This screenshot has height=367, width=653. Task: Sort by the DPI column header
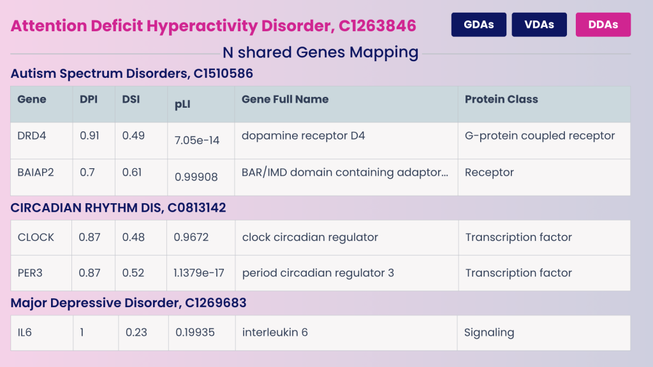(88, 99)
